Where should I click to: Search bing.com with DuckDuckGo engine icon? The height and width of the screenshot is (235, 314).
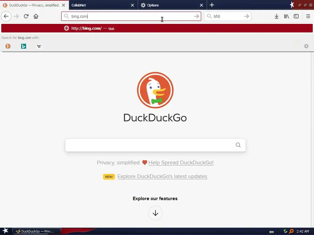click(8, 46)
